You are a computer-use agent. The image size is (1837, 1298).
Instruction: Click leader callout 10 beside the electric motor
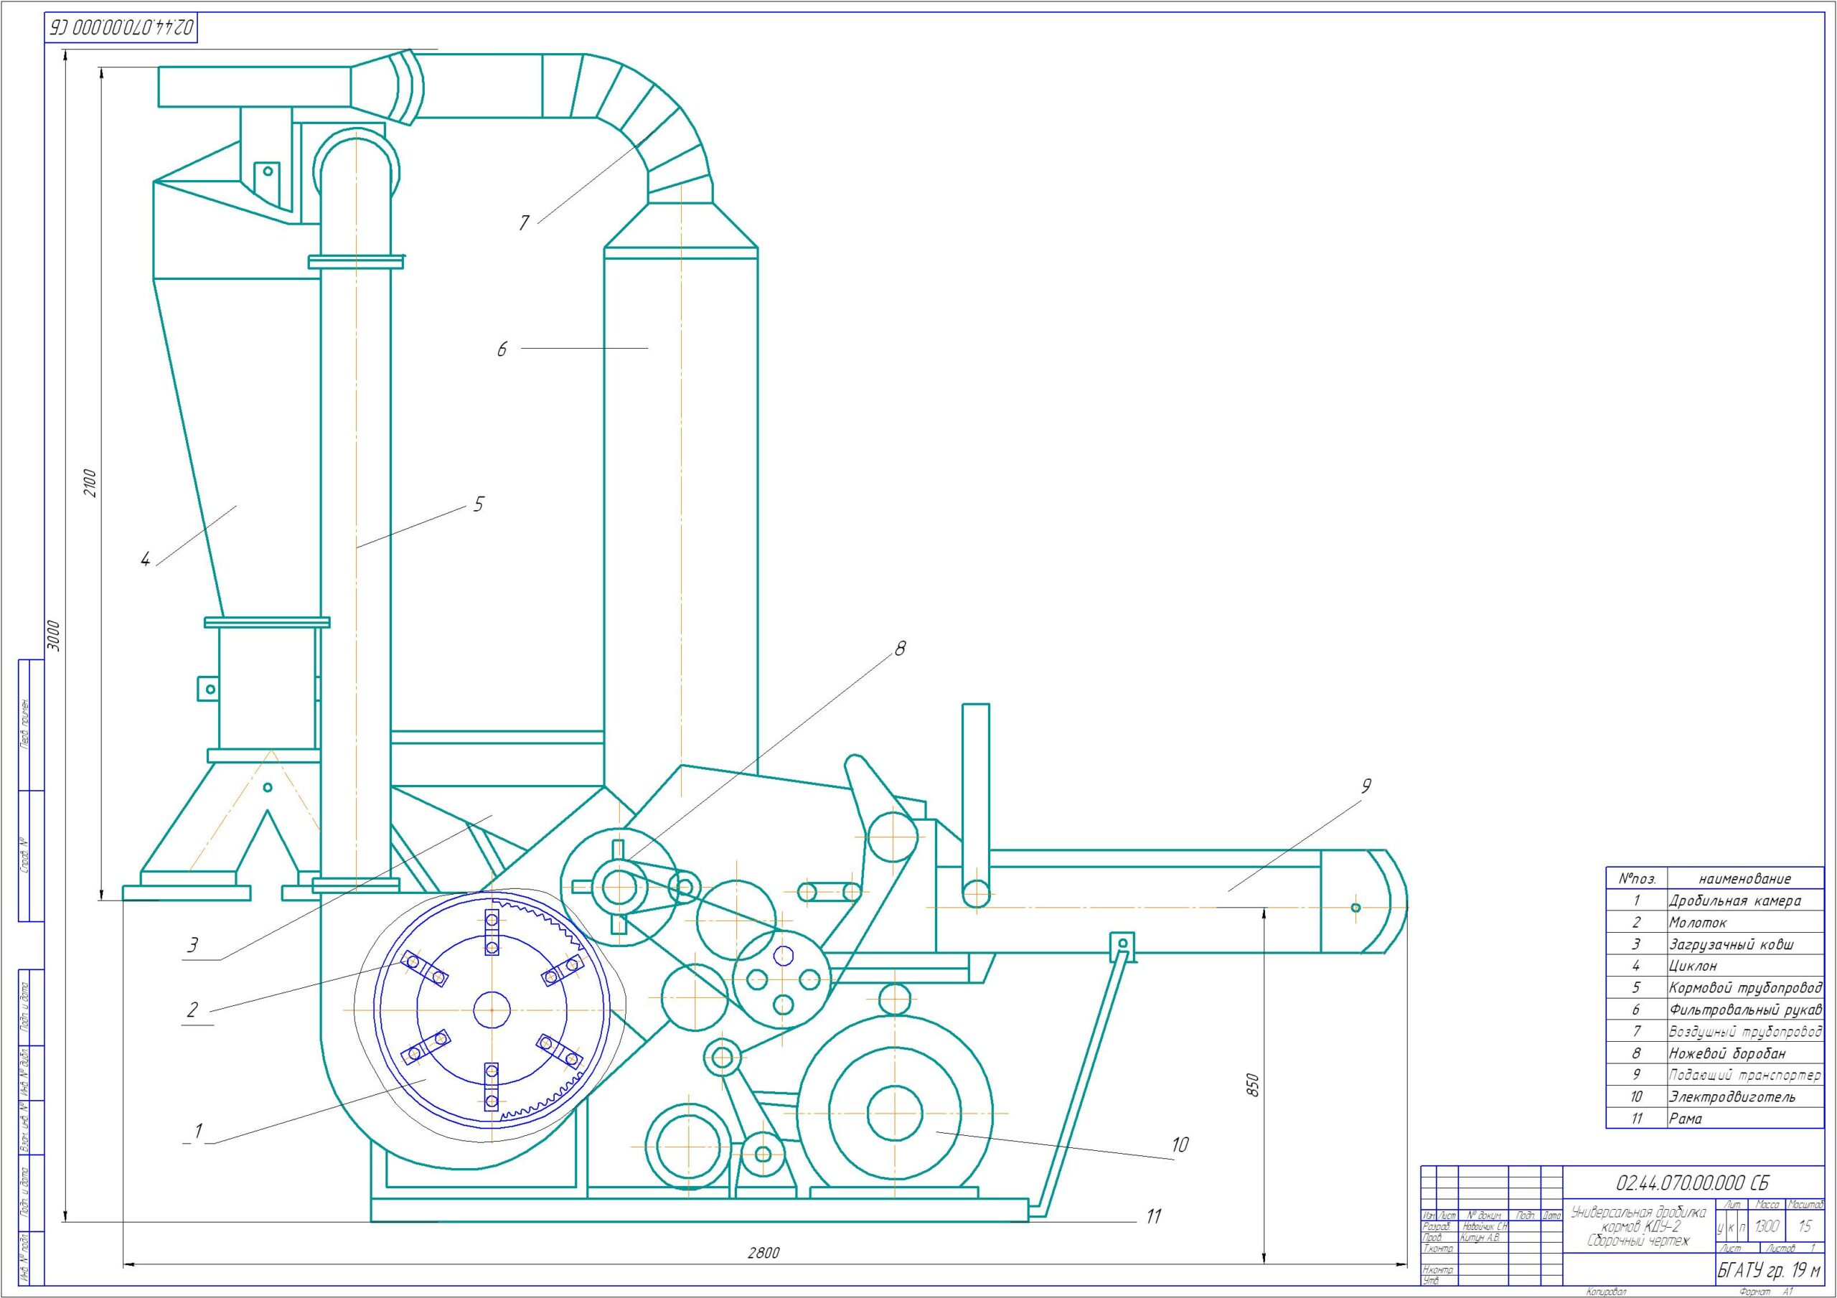click(x=1180, y=1145)
